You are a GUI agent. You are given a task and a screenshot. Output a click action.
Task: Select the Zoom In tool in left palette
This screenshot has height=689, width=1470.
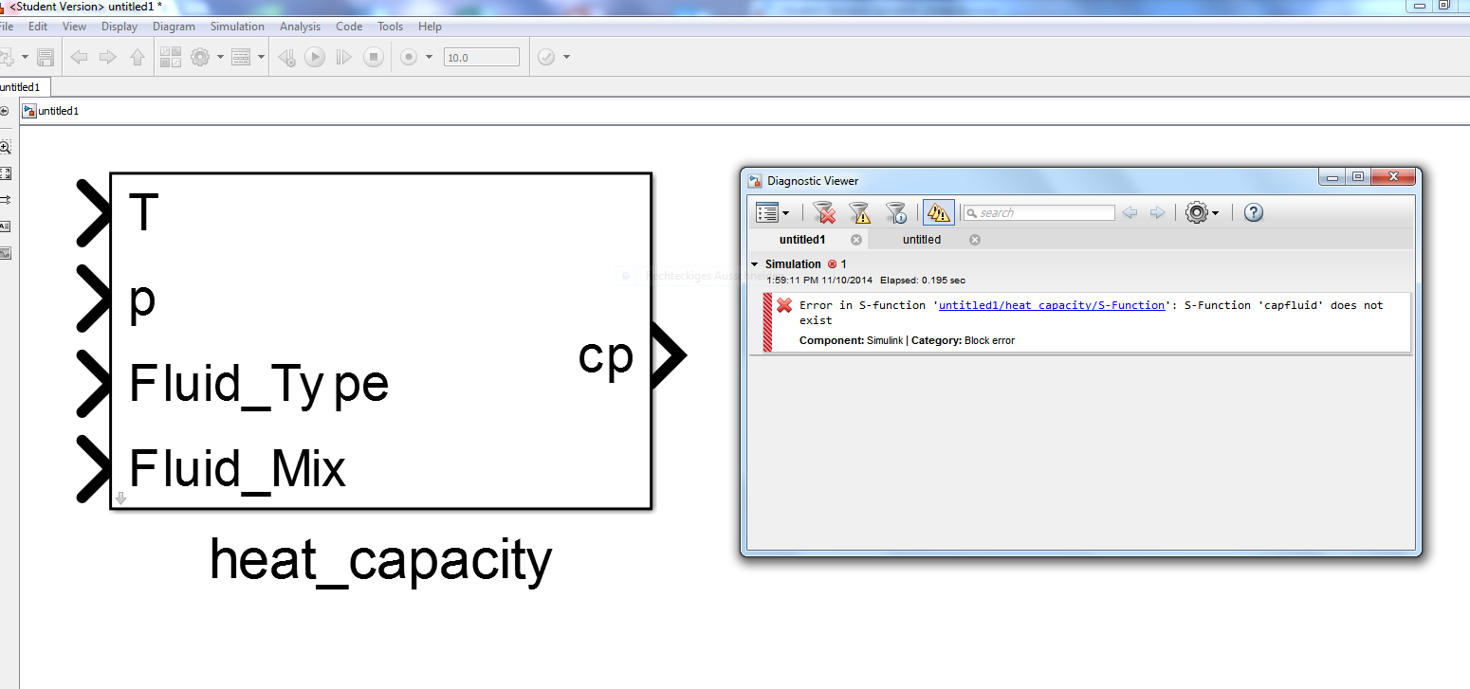(x=6, y=147)
